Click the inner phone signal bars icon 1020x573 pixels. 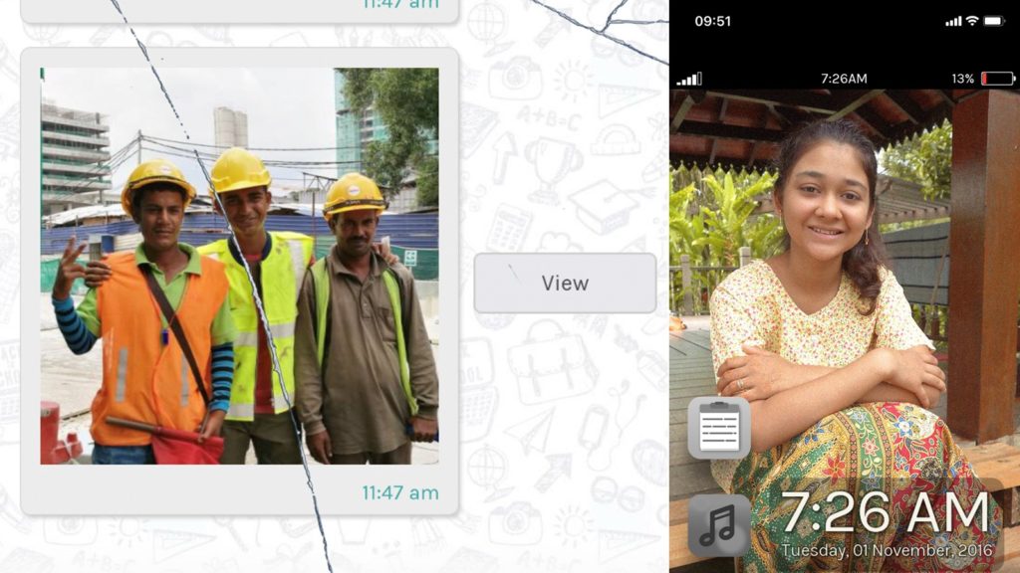[x=689, y=80]
